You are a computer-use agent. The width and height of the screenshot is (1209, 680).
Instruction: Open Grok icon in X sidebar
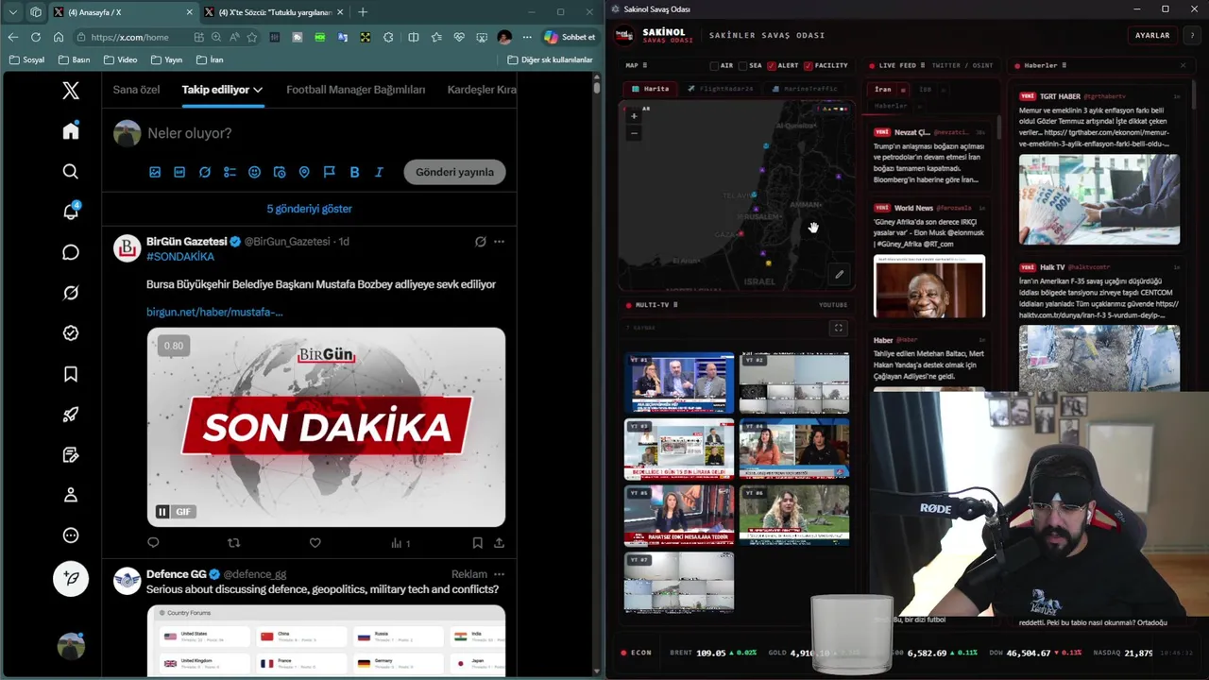click(71, 293)
